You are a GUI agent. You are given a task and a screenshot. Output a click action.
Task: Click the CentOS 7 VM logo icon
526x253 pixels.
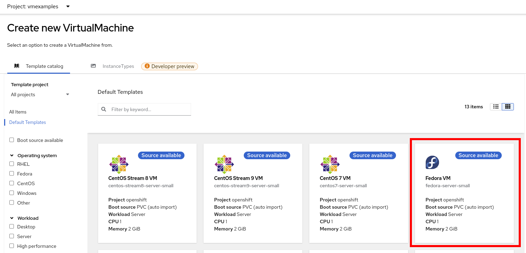point(330,164)
